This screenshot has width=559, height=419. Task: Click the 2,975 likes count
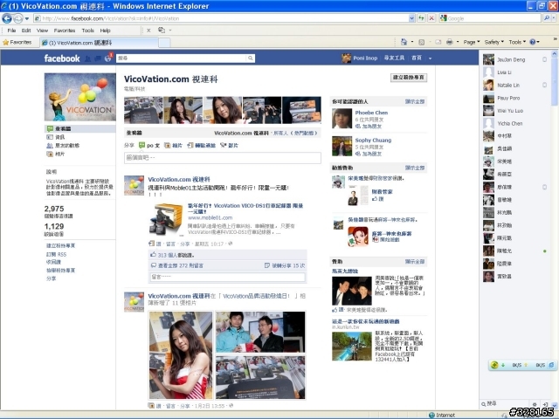[x=54, y=209]
